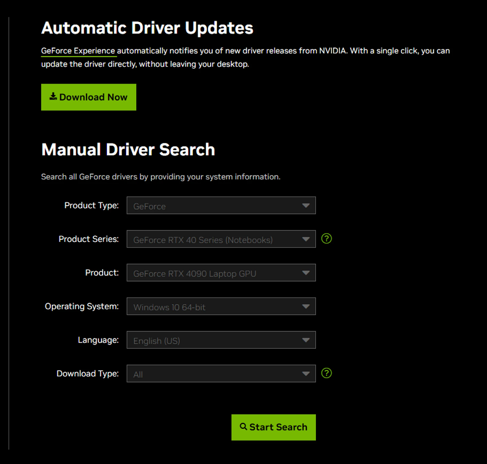The width and height of the screenshot is (487, 464).
Task: Click the Manual Driver Search heading
Action: pos(128,150)
